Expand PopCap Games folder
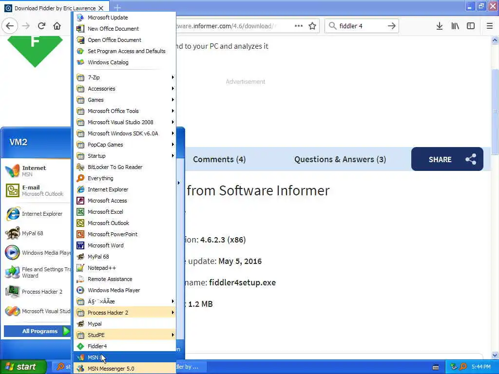Image resolution: width=499 pixels, height=374 pixels. 125,145
